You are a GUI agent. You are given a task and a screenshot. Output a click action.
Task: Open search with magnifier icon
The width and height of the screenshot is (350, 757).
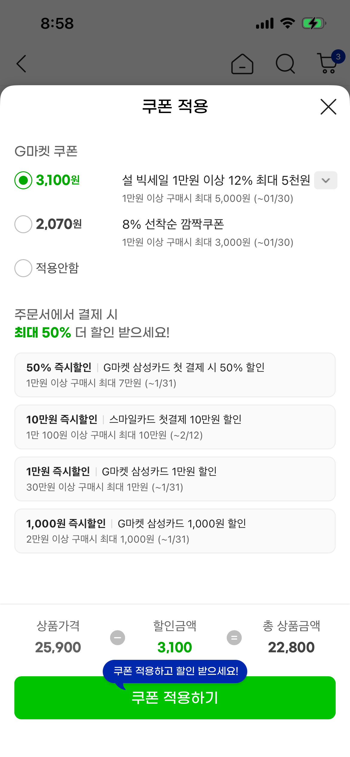(285, 64)
